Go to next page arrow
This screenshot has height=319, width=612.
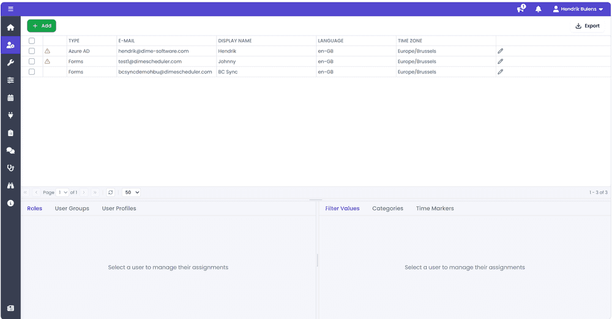click(84, 192)
